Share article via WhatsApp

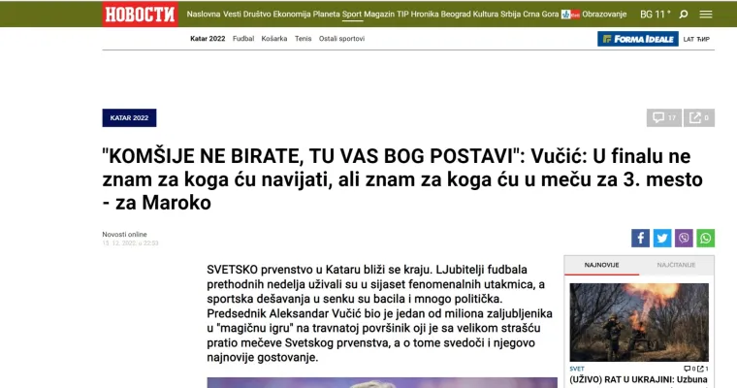point(706,238)
